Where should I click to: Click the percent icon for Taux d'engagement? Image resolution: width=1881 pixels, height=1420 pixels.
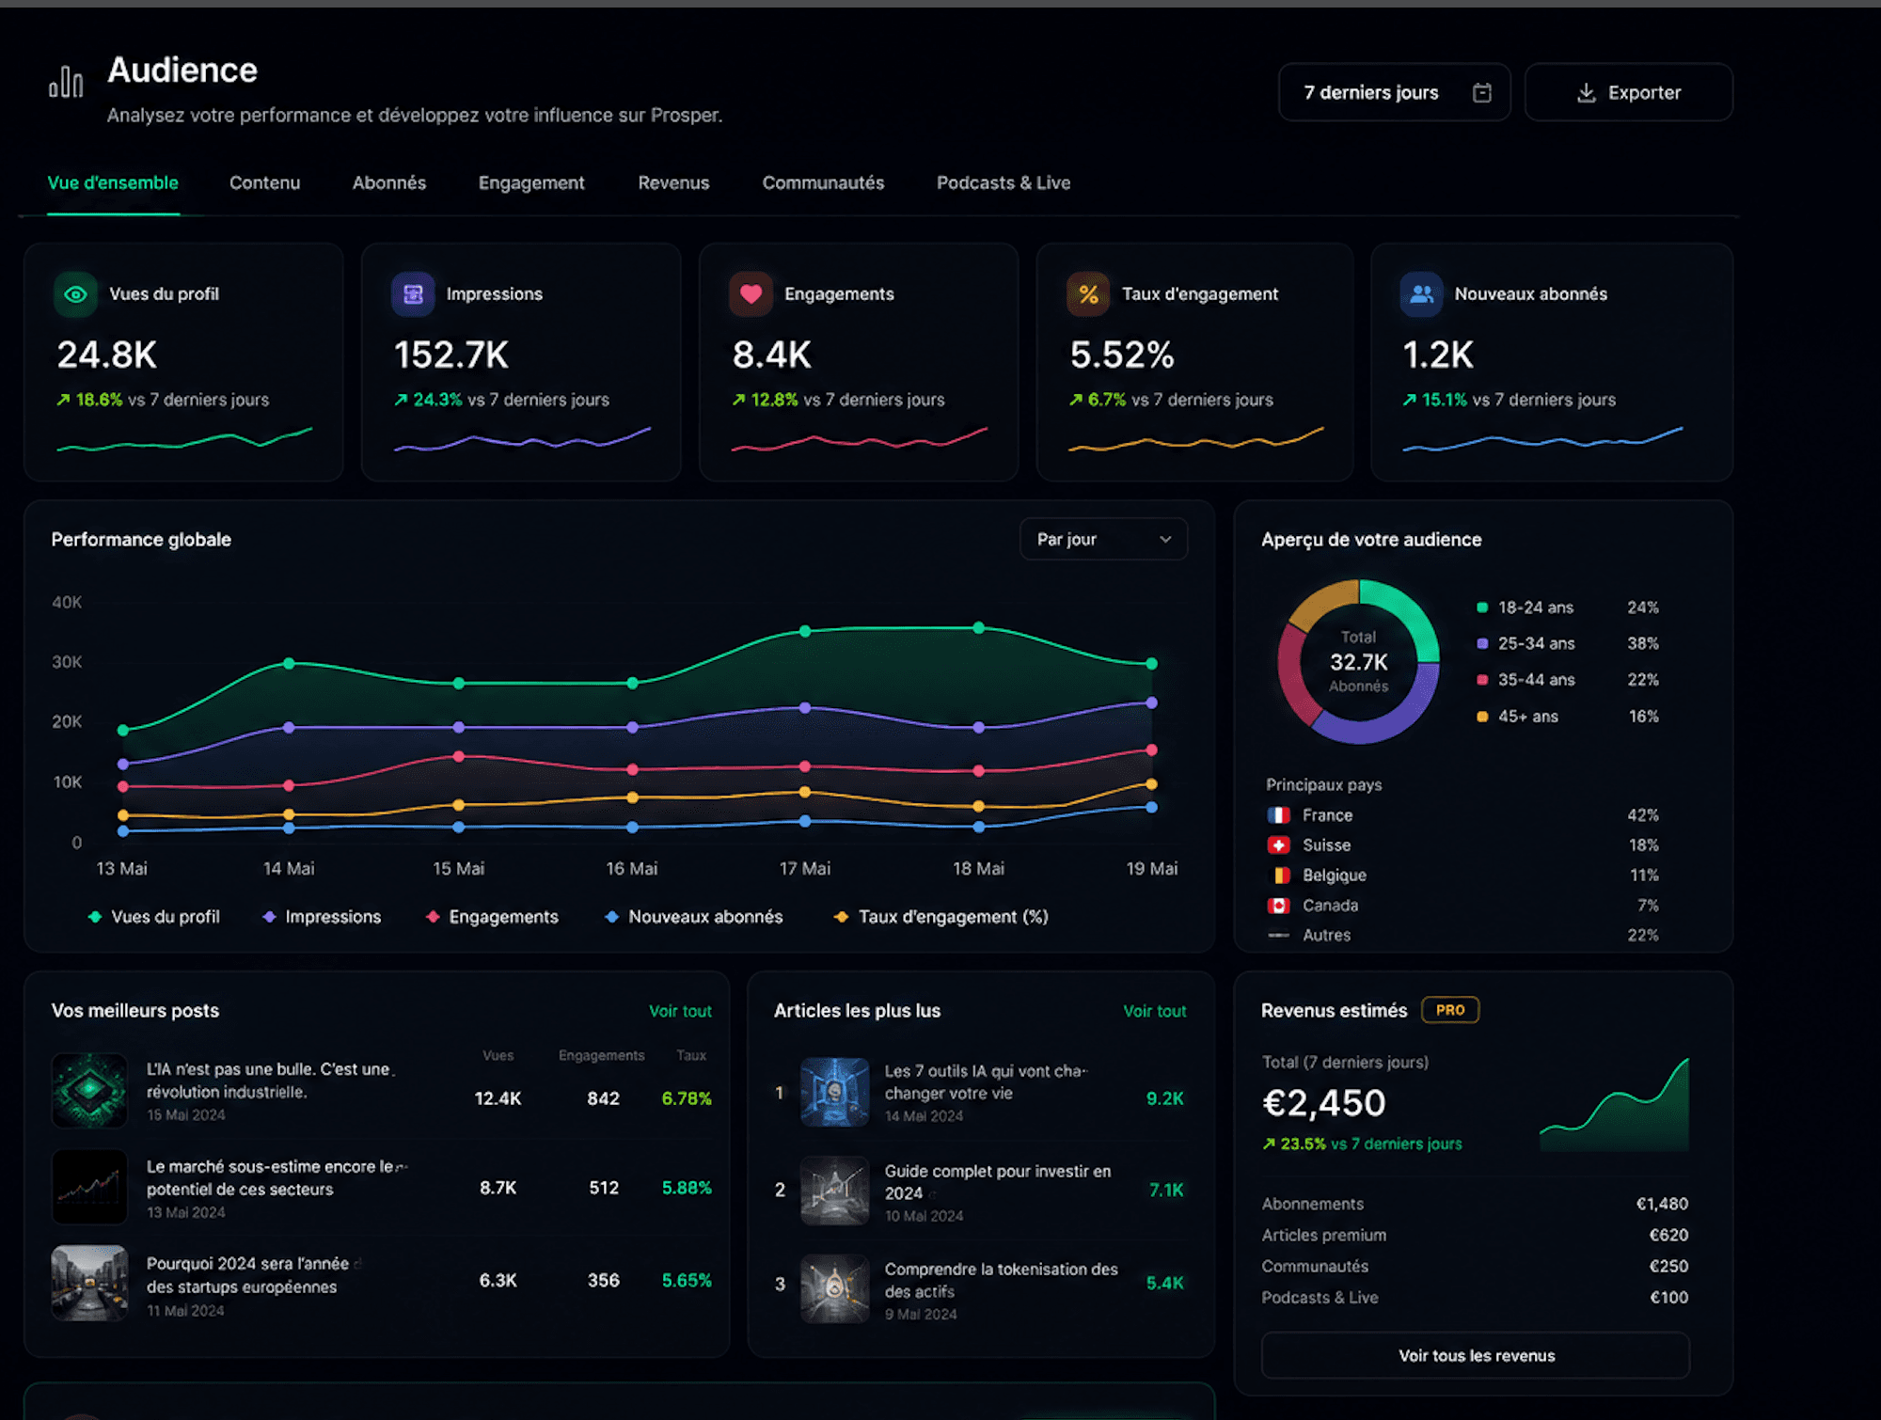tap(1088, 294)
